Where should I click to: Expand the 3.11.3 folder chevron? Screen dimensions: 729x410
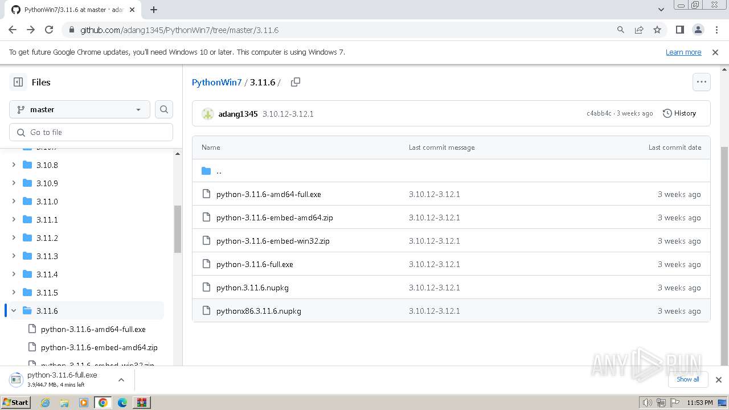tap(14, 256)
